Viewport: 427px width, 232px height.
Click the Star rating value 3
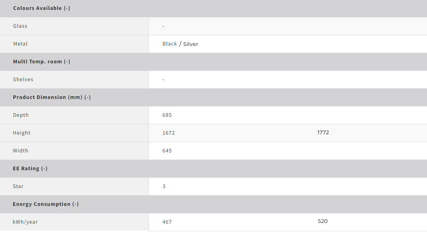[x=164, y=186]
